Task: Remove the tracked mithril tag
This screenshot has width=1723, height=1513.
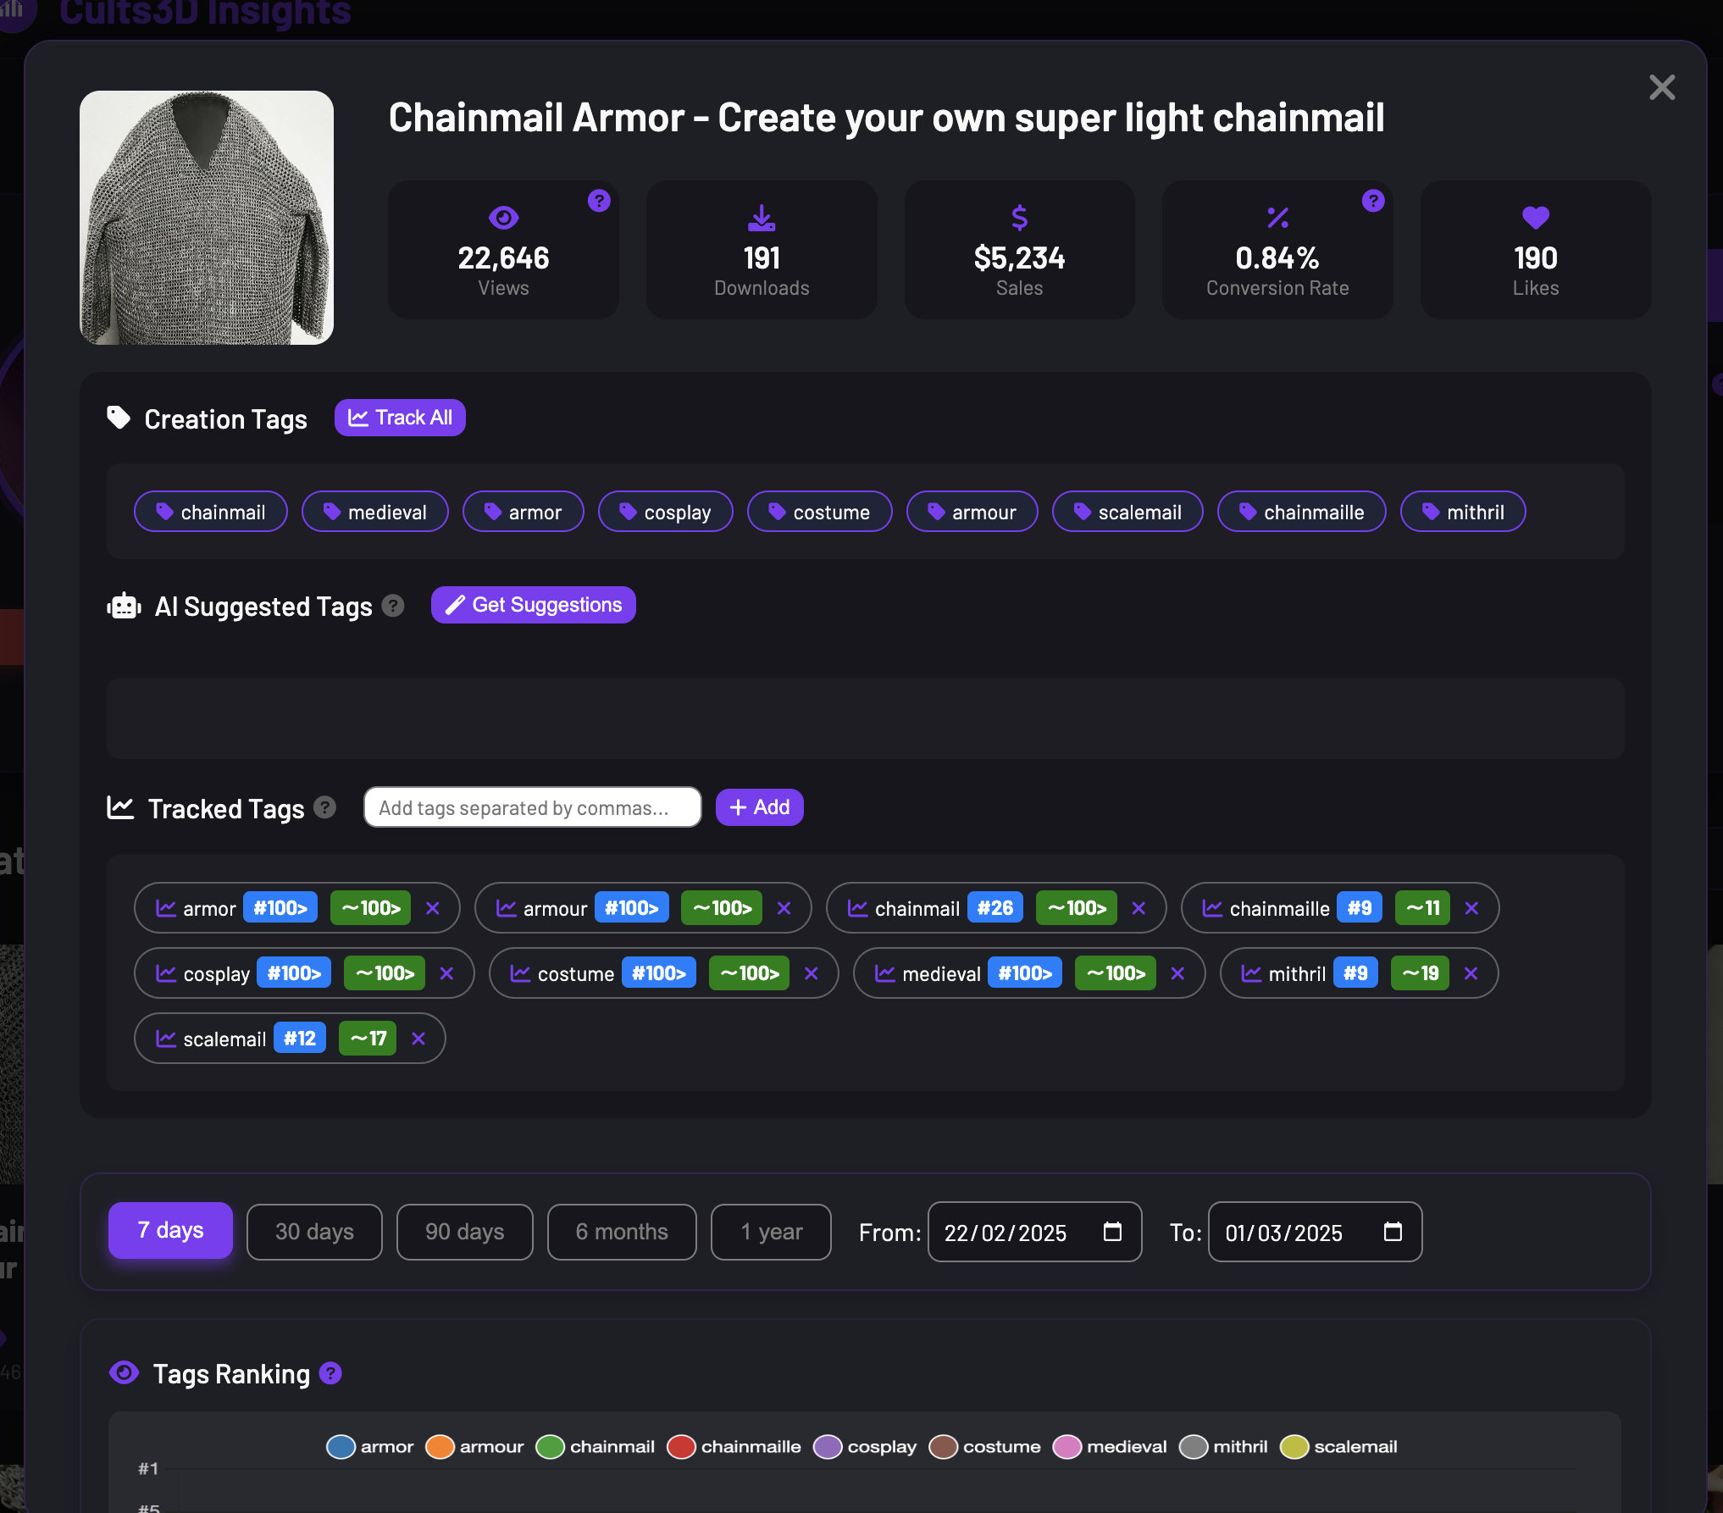Action: pyautogui.click(x=1471, y=973)
